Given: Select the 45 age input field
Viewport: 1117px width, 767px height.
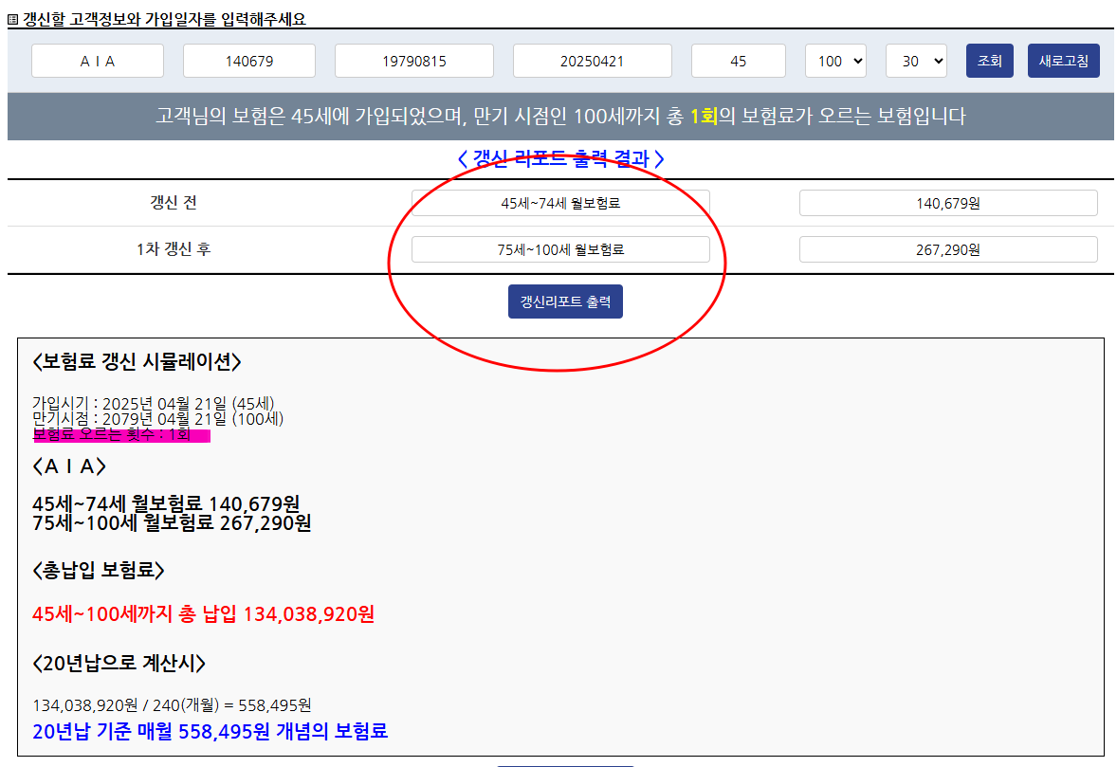Looking at the screenshot, I should pos(738,60).
